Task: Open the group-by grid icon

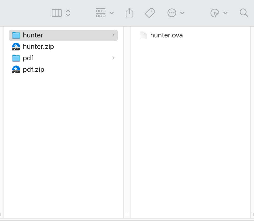Action: click(x=101, y=13)
